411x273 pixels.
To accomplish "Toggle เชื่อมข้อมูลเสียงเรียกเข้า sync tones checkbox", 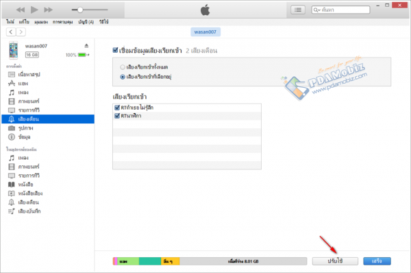I will tap(115, 50).
